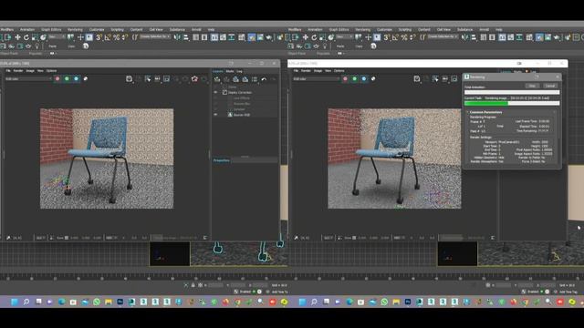Open the Options menu in left frame buffer
This screenshot has height=328, width=584.
(x=51, y=71)
